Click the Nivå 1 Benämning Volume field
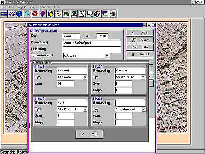Screen dimensions: 205x154 pos(72,71)
